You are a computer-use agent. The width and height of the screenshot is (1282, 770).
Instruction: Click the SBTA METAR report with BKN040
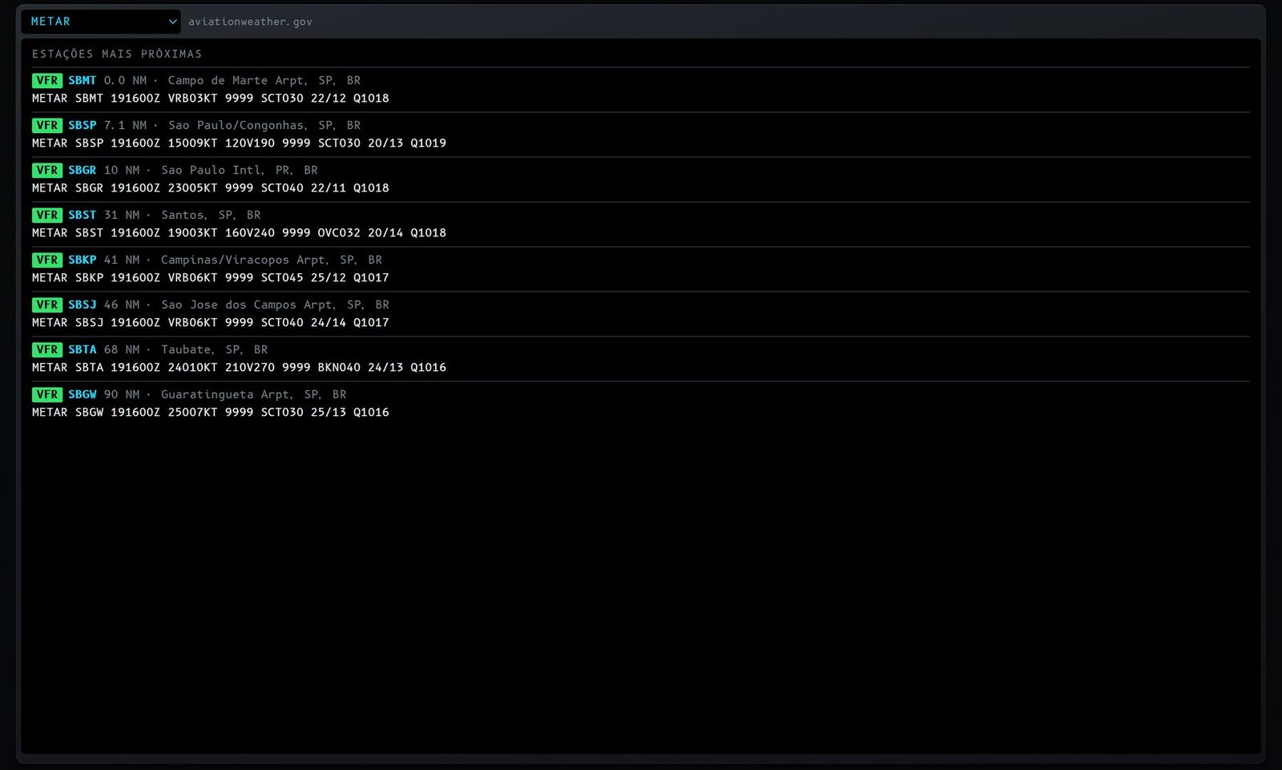(239, 367)
